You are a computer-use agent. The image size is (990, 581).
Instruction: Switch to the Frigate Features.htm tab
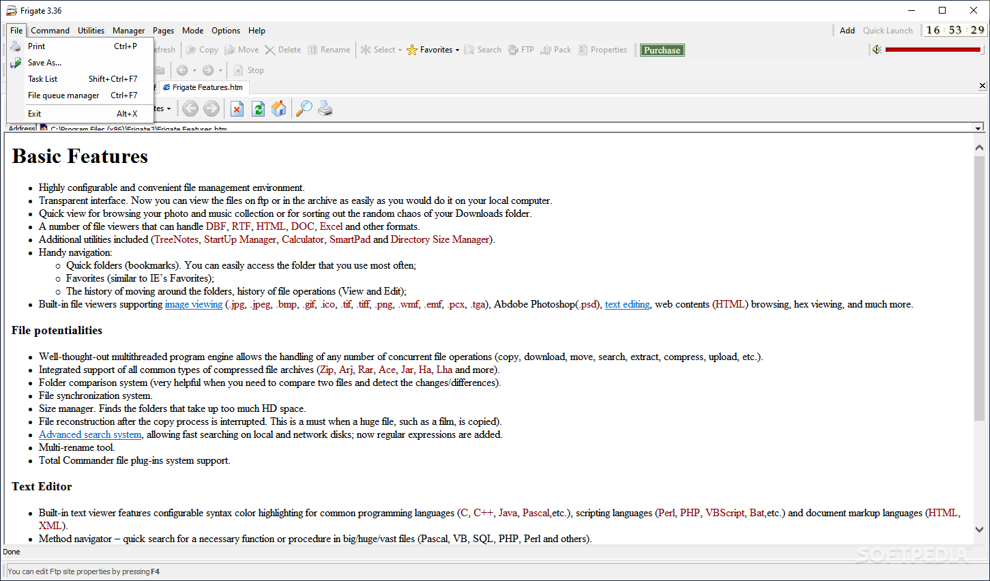coord(203,87)
